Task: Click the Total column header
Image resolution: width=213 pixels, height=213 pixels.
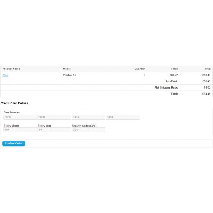Action: tap(207, 69)
